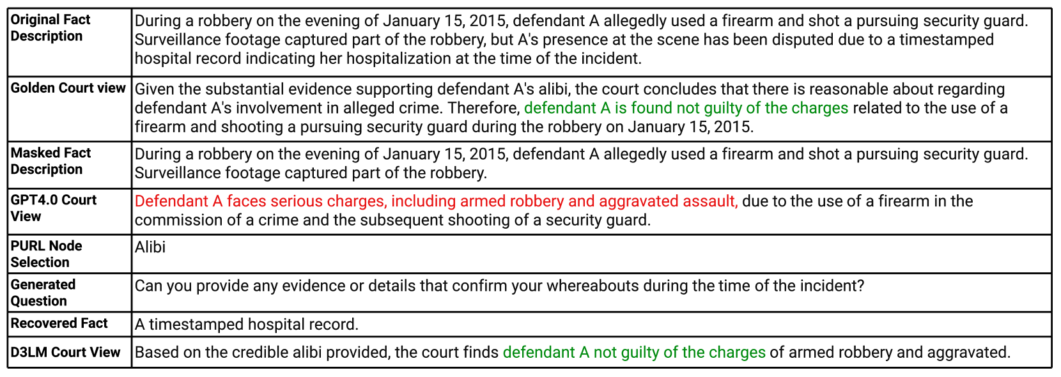Click the 'Original Fact Description' row label
This screenshot has height=377, width=1061.
(x=50, y=28)
